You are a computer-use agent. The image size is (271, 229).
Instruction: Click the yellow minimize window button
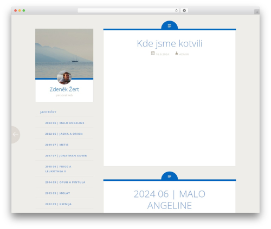[20, 11]
